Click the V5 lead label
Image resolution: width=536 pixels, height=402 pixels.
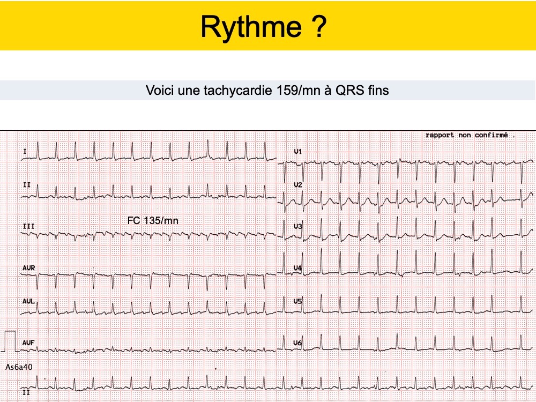298,301
